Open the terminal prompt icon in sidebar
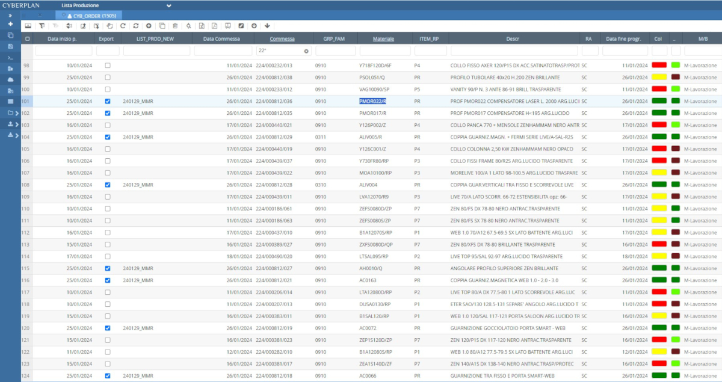 point(10,57)
